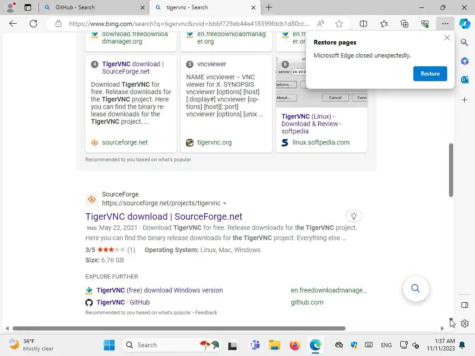Open TigerVNC download | SourceForge.net result
This screenshot has height=356, width=475.
point(164,216)
